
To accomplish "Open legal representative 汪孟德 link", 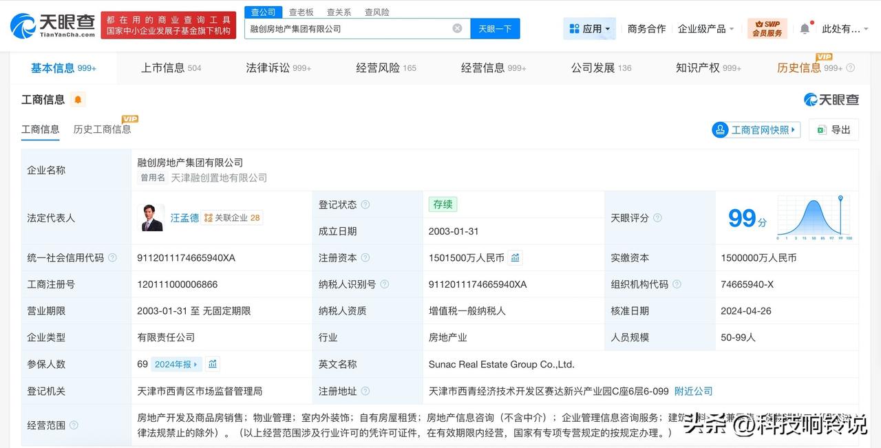I will 184,217.
